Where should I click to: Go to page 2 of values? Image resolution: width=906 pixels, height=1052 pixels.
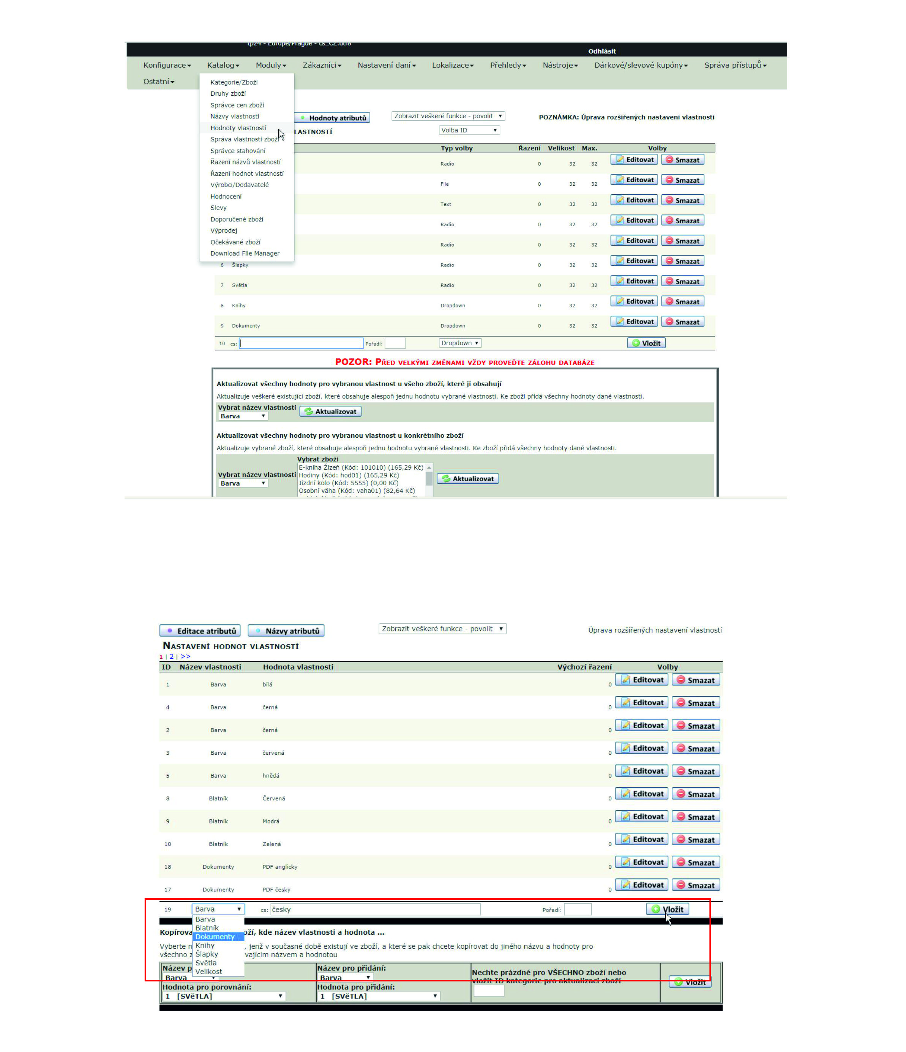tap(172, 656)
